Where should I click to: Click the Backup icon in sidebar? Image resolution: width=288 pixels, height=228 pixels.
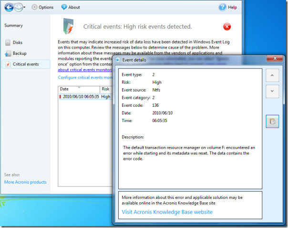[8, 53]
